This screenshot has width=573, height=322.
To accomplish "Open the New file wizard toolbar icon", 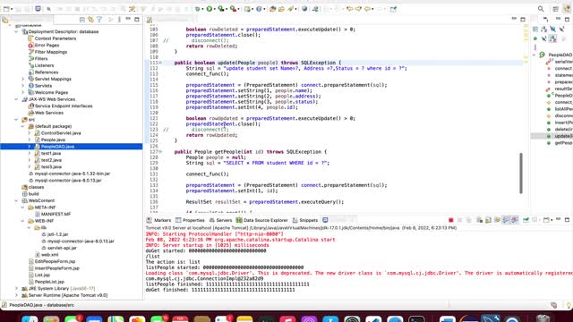I will [6, 9].
